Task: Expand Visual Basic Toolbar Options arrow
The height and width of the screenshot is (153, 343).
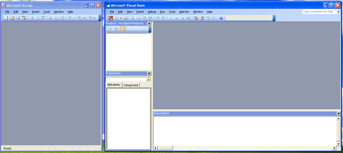Action: coord(274,18)
